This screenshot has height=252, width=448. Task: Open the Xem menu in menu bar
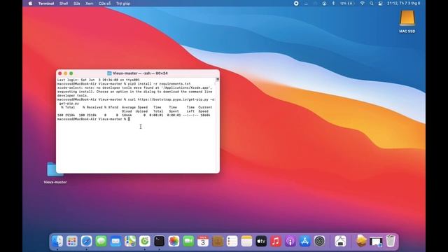click(90, 3)
